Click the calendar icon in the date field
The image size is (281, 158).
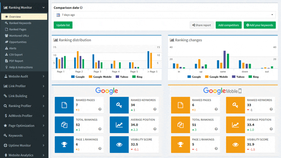[58, 15]
